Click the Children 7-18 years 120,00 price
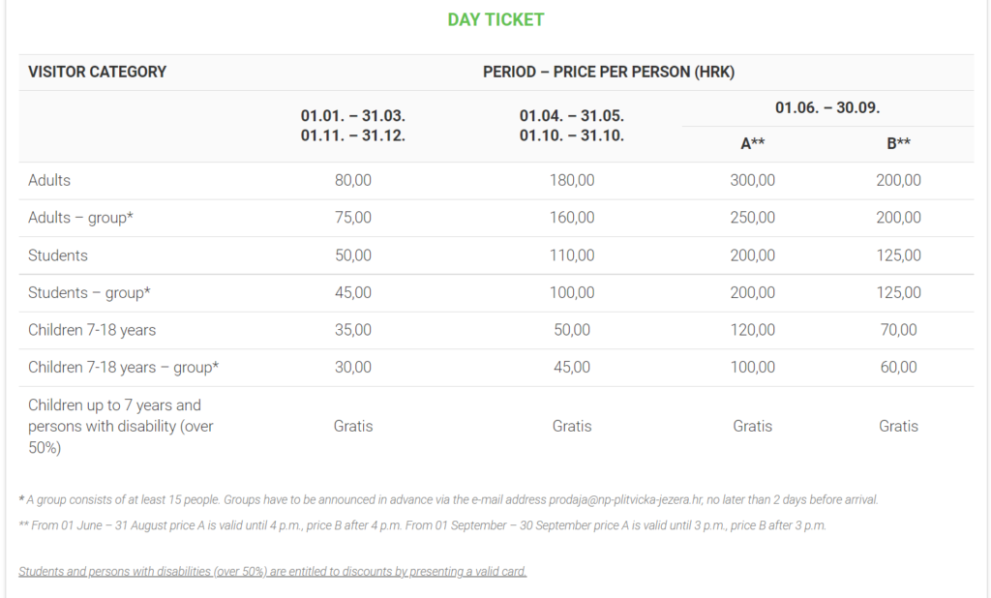The width and height of the screenshot is (991, 598). click(753, 330)
